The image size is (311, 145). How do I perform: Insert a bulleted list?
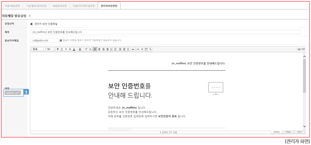pos(115,49)
